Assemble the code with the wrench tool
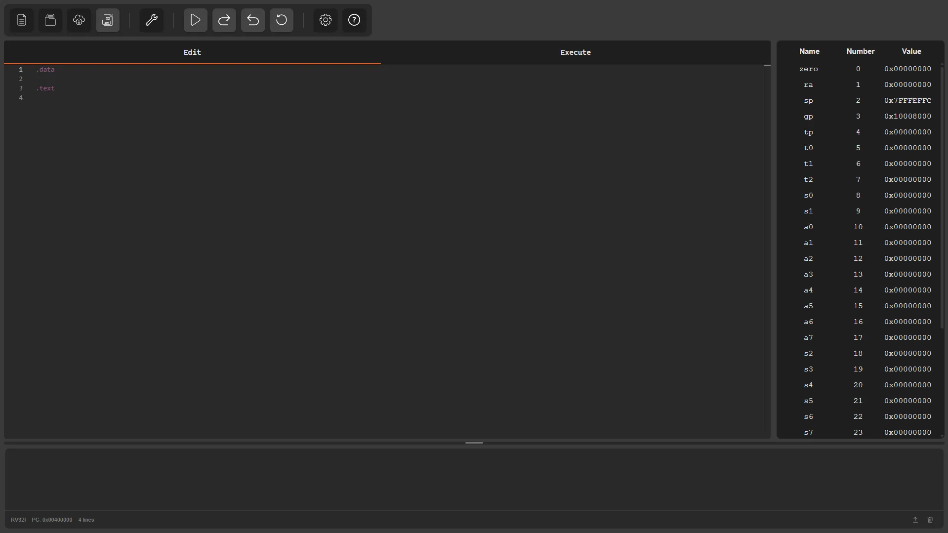 click(151, 20)
